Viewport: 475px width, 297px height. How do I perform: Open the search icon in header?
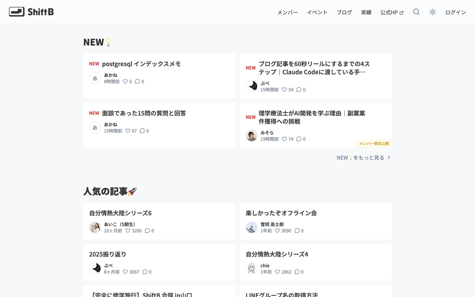[x=416, y=12]
